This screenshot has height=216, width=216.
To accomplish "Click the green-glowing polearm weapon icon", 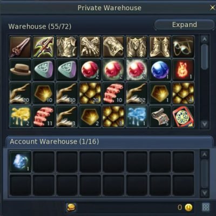I will [44, 47].
